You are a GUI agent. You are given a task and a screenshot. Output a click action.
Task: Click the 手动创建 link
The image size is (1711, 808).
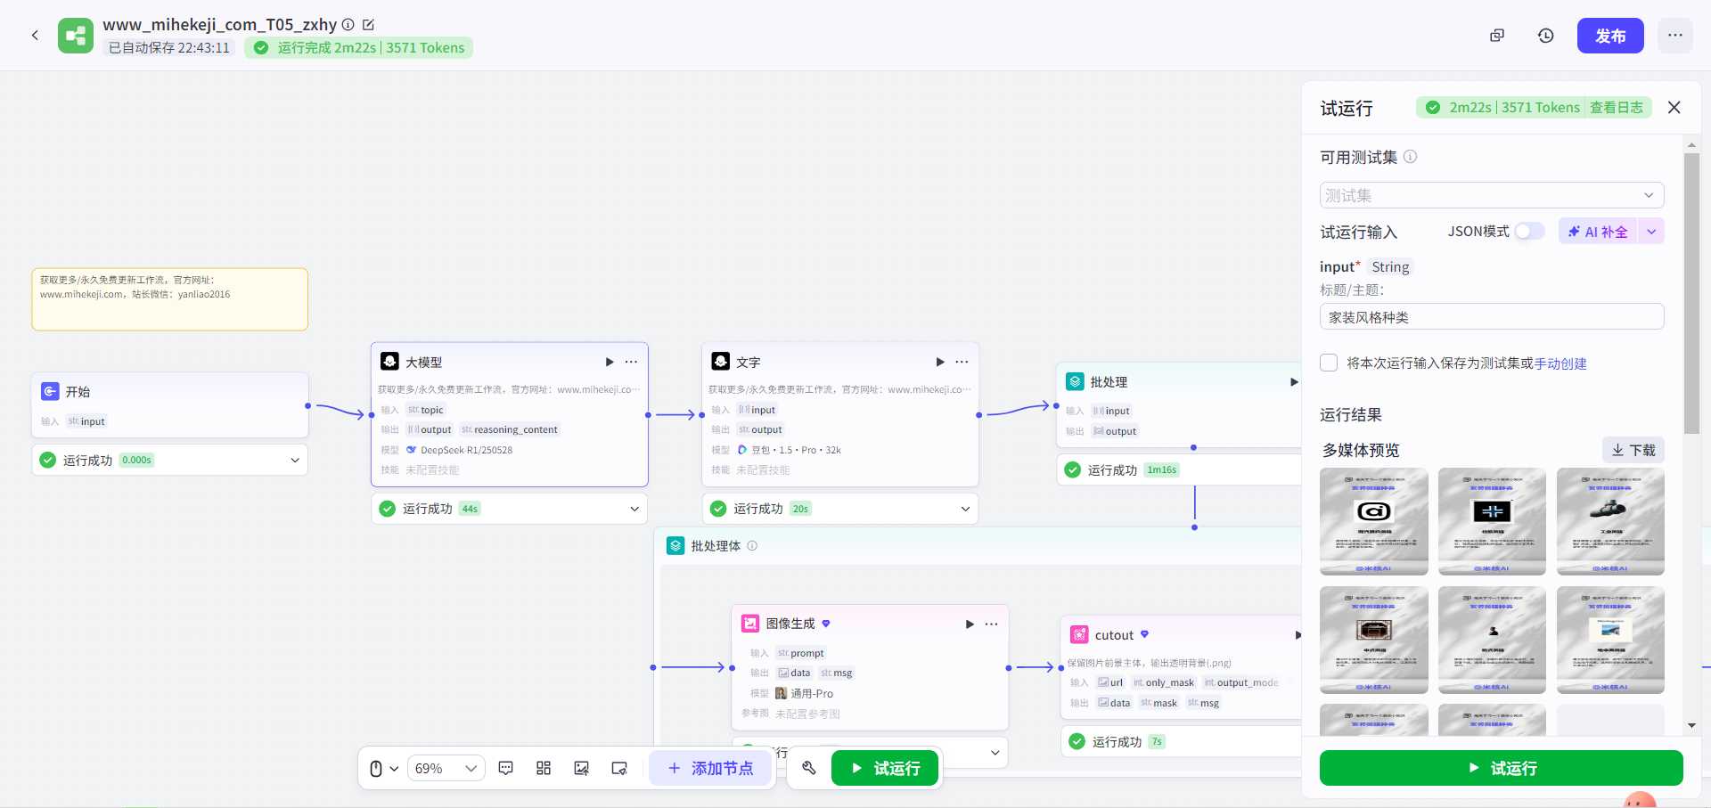coord(1560,363)
